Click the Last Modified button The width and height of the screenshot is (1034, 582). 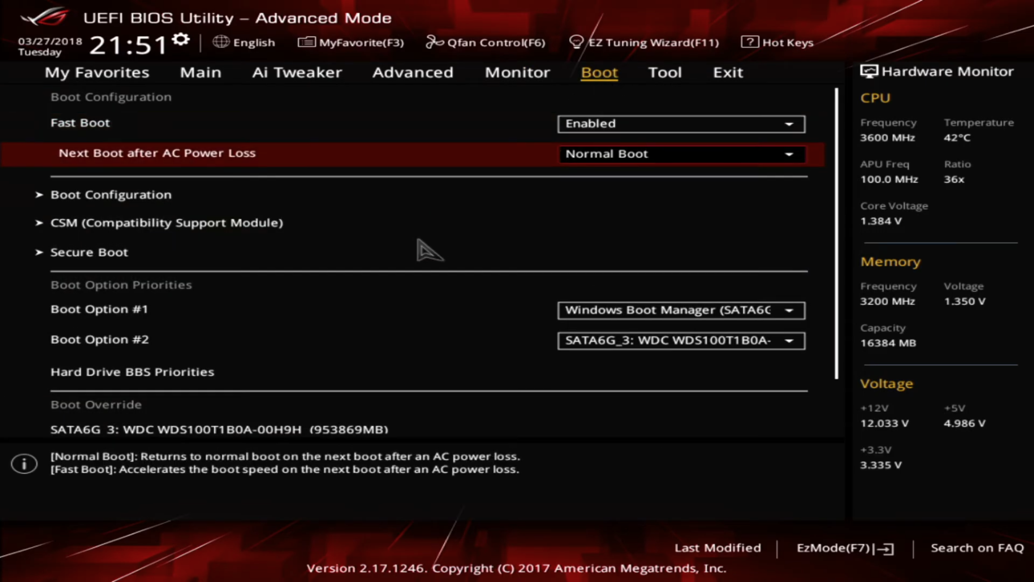pos(717,548)
